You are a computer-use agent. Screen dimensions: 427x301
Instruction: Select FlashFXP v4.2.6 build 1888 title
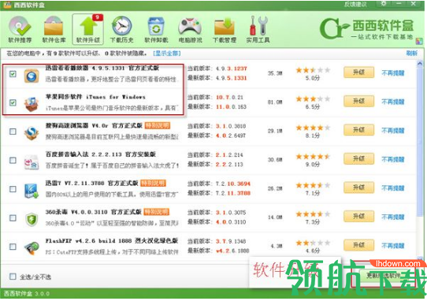112,241
